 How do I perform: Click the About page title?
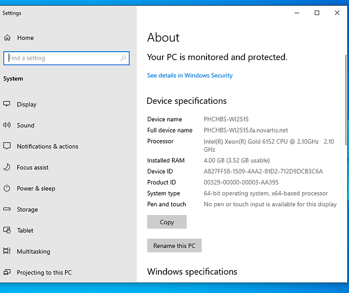(163, 37)
